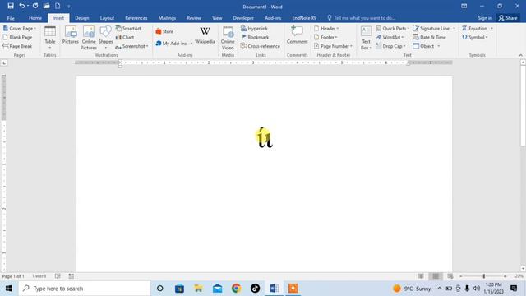Insert a SmartArt graphic
The image size is (526, 296).
pos(128,29)
